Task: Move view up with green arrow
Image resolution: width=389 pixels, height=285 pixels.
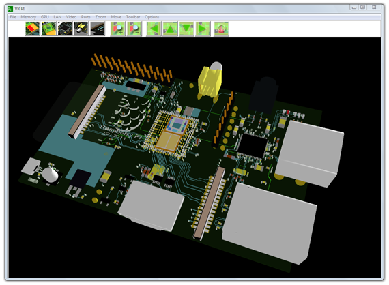Action: click(170, 29)
